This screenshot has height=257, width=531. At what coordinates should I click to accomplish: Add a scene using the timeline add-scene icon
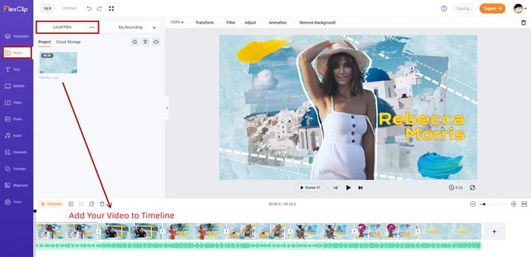(x=71, y=204)
